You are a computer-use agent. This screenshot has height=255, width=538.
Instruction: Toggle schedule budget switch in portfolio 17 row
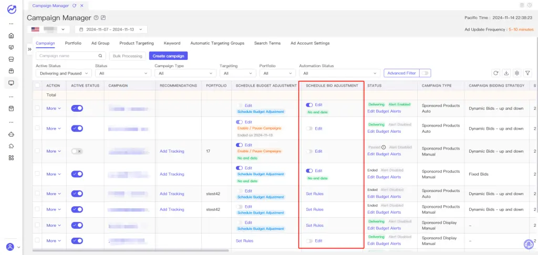click(240, 145)
